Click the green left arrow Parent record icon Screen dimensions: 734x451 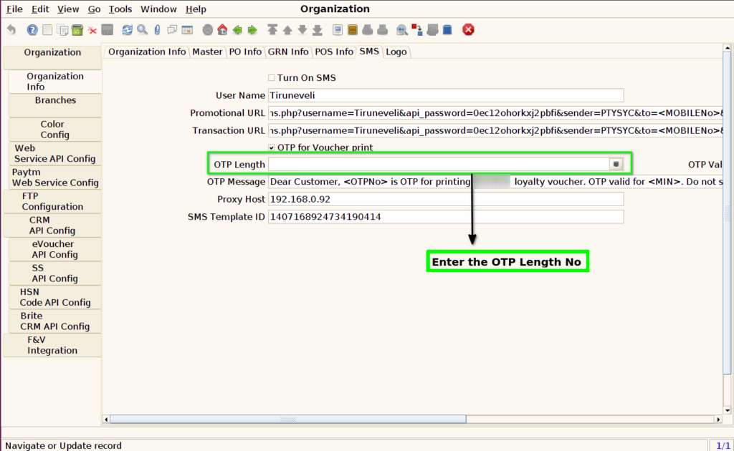tap(237, 30)
